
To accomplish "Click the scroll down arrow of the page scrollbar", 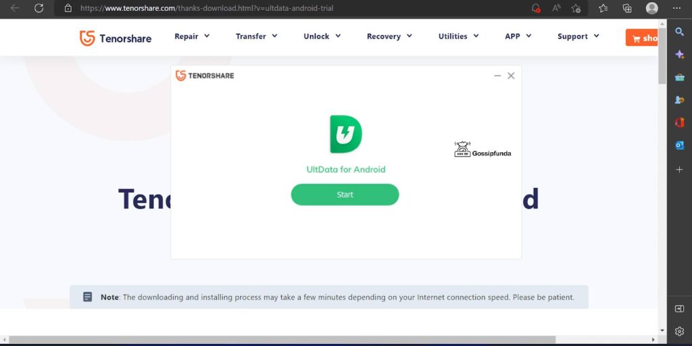I will point(662,330).
